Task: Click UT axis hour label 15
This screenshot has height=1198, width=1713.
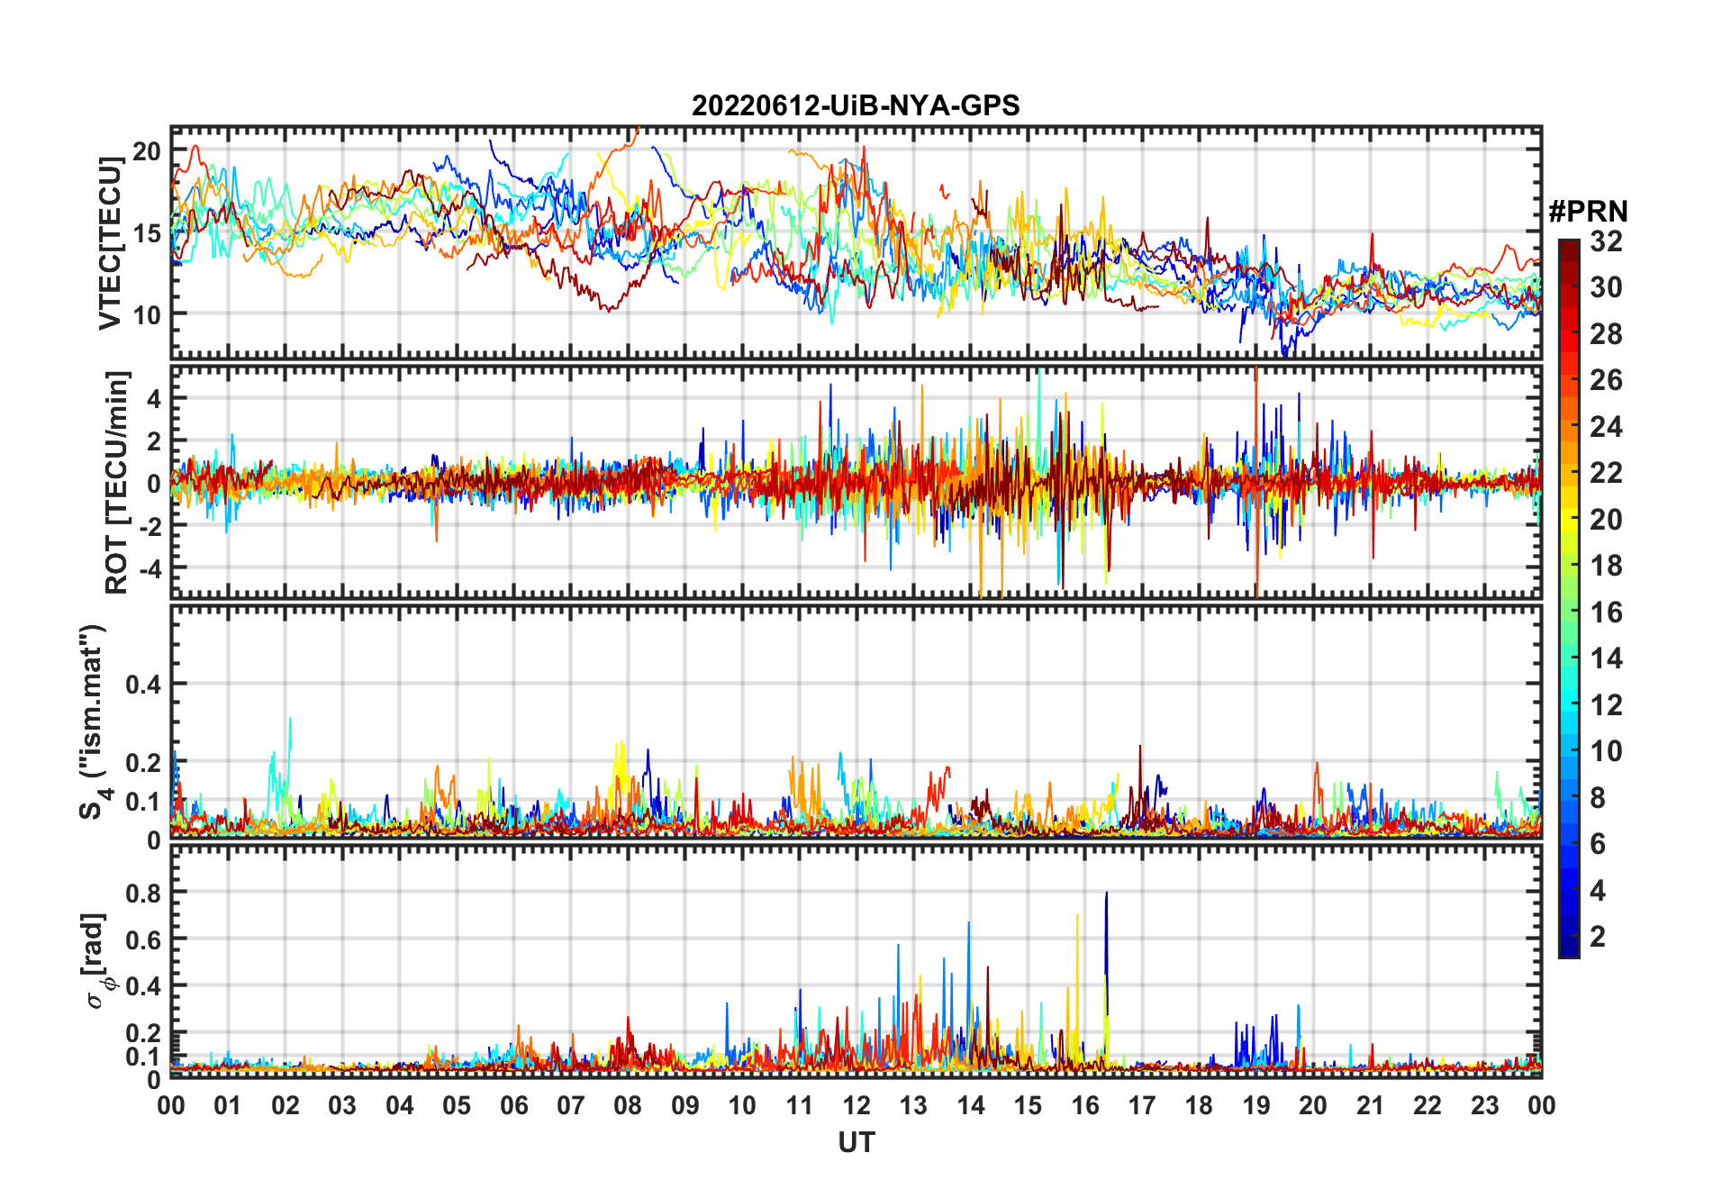Action: pyautogui.click(x=1028, y=1106)
